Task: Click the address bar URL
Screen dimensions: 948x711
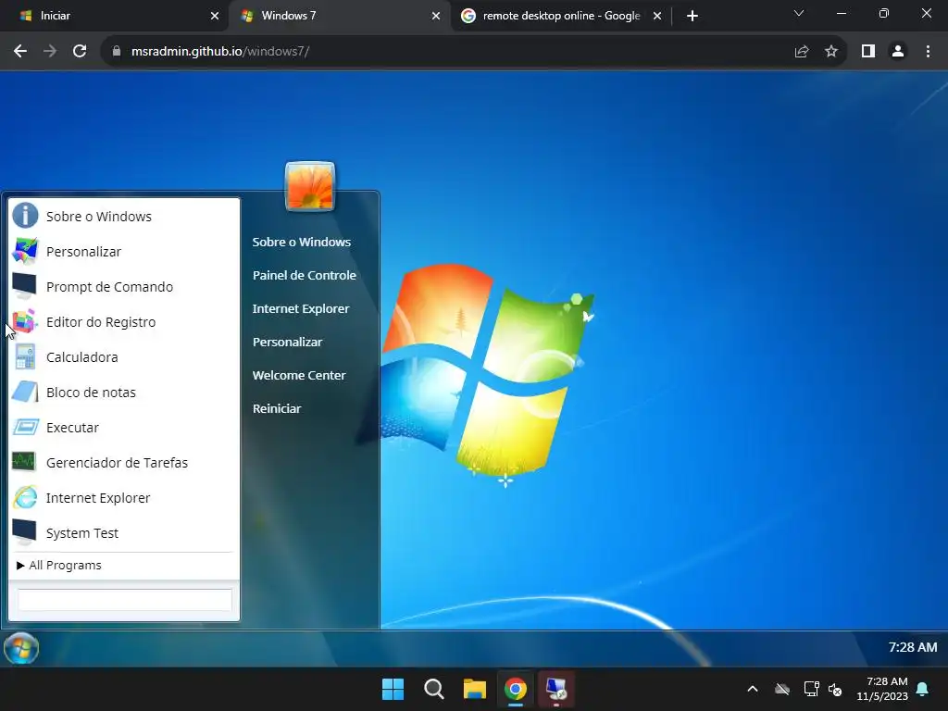Action: coord(219,52)
